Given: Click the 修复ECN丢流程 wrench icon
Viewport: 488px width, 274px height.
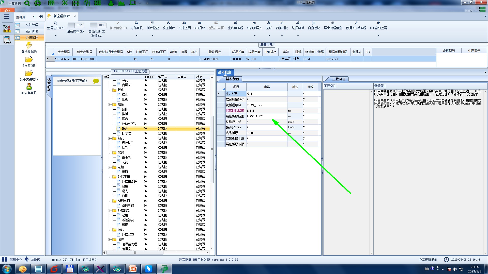Looking at the screenshot, I should click(356, 23).
